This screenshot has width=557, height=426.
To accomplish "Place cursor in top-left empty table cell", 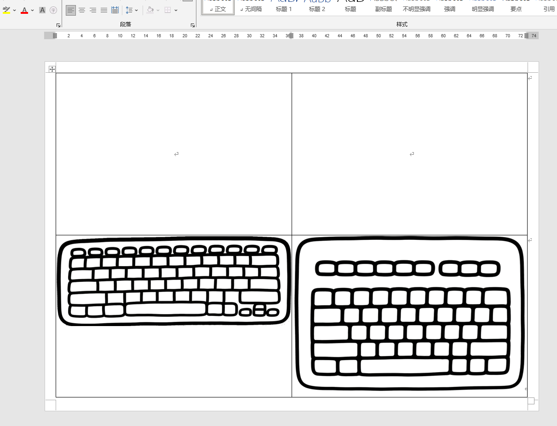I will pos(174,154).
